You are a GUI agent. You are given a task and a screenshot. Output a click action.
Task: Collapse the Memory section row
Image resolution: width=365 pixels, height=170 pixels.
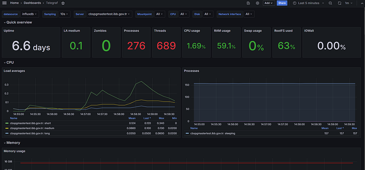(12, 143)
